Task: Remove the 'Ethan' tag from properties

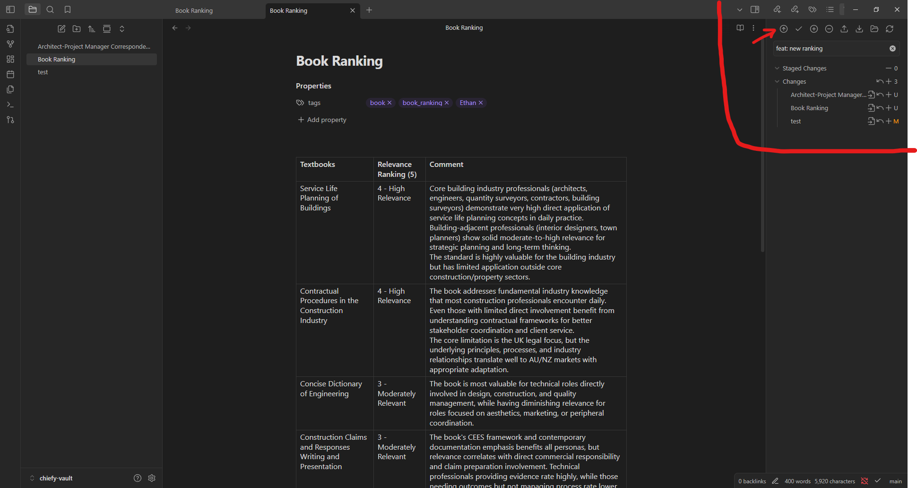Action: (x=481, y=103)
